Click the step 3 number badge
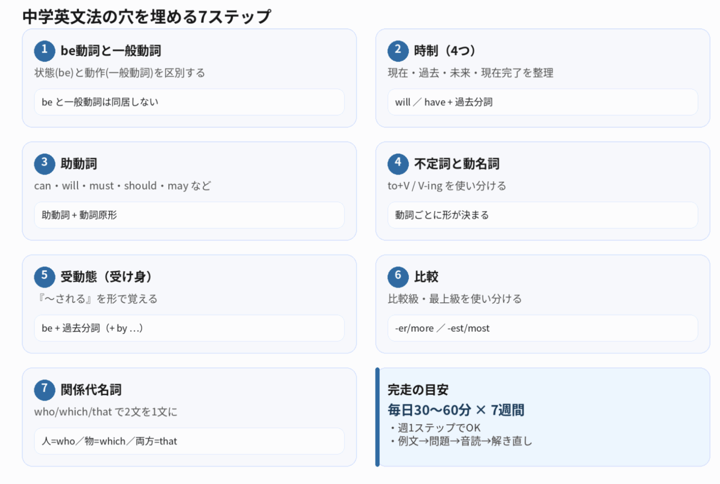Viewport: 720px width, 484px height. 44,163
